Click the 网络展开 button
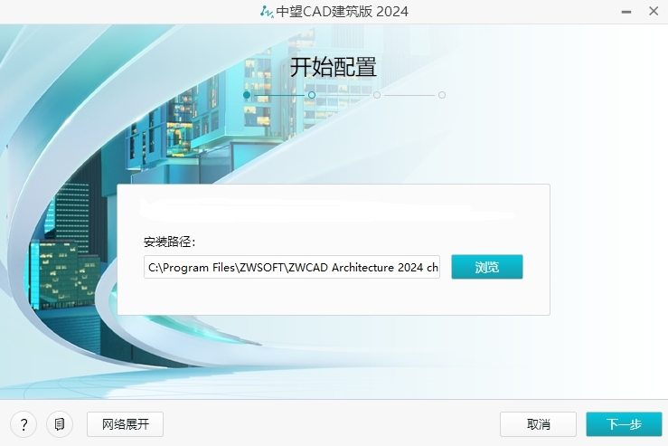The height and width of the screenshot is (446, 668). click(x=126, y=424)
